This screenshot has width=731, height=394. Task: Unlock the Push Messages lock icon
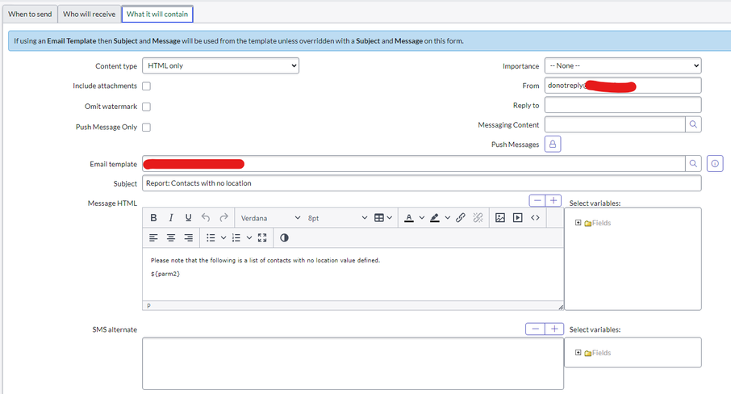pos(553,145)
